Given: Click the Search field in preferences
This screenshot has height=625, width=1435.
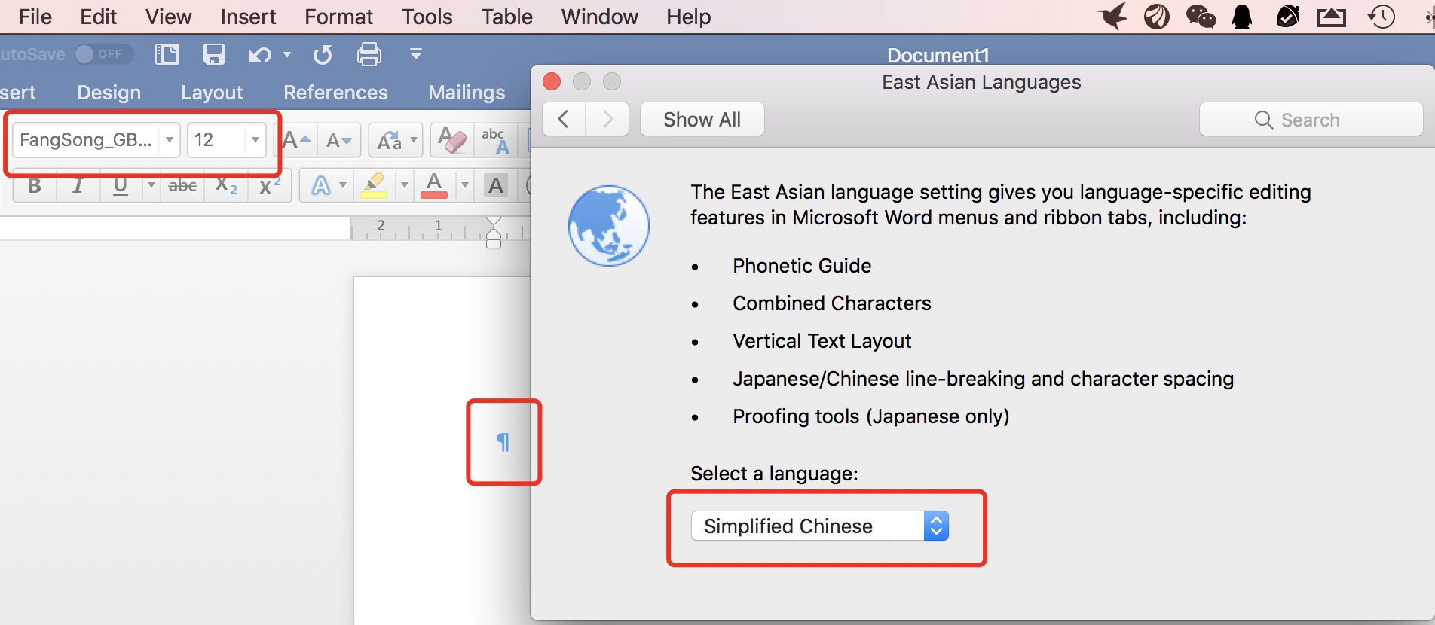Looking at the screenshot, I should (1311, 120).
